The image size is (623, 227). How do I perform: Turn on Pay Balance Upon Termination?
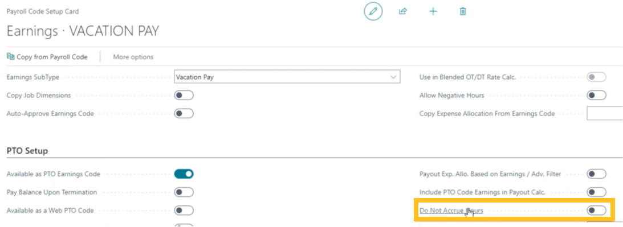coord(184,192)
